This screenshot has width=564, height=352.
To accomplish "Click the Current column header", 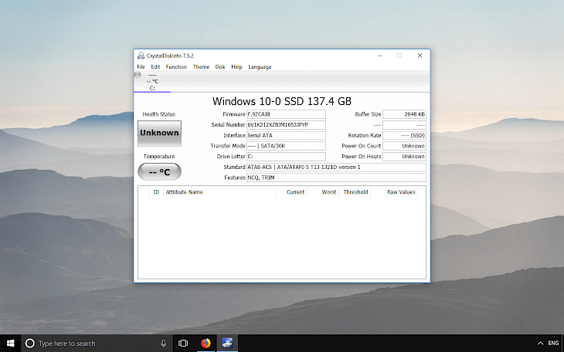I will 291,192.
